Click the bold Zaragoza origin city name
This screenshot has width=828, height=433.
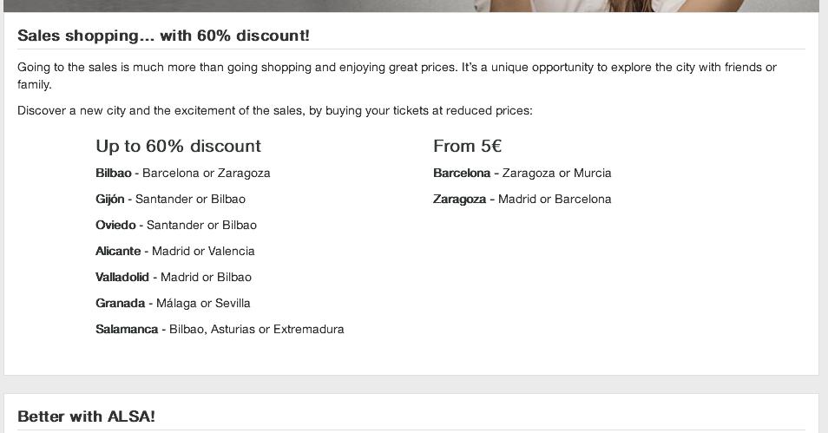tap(459, 200)
